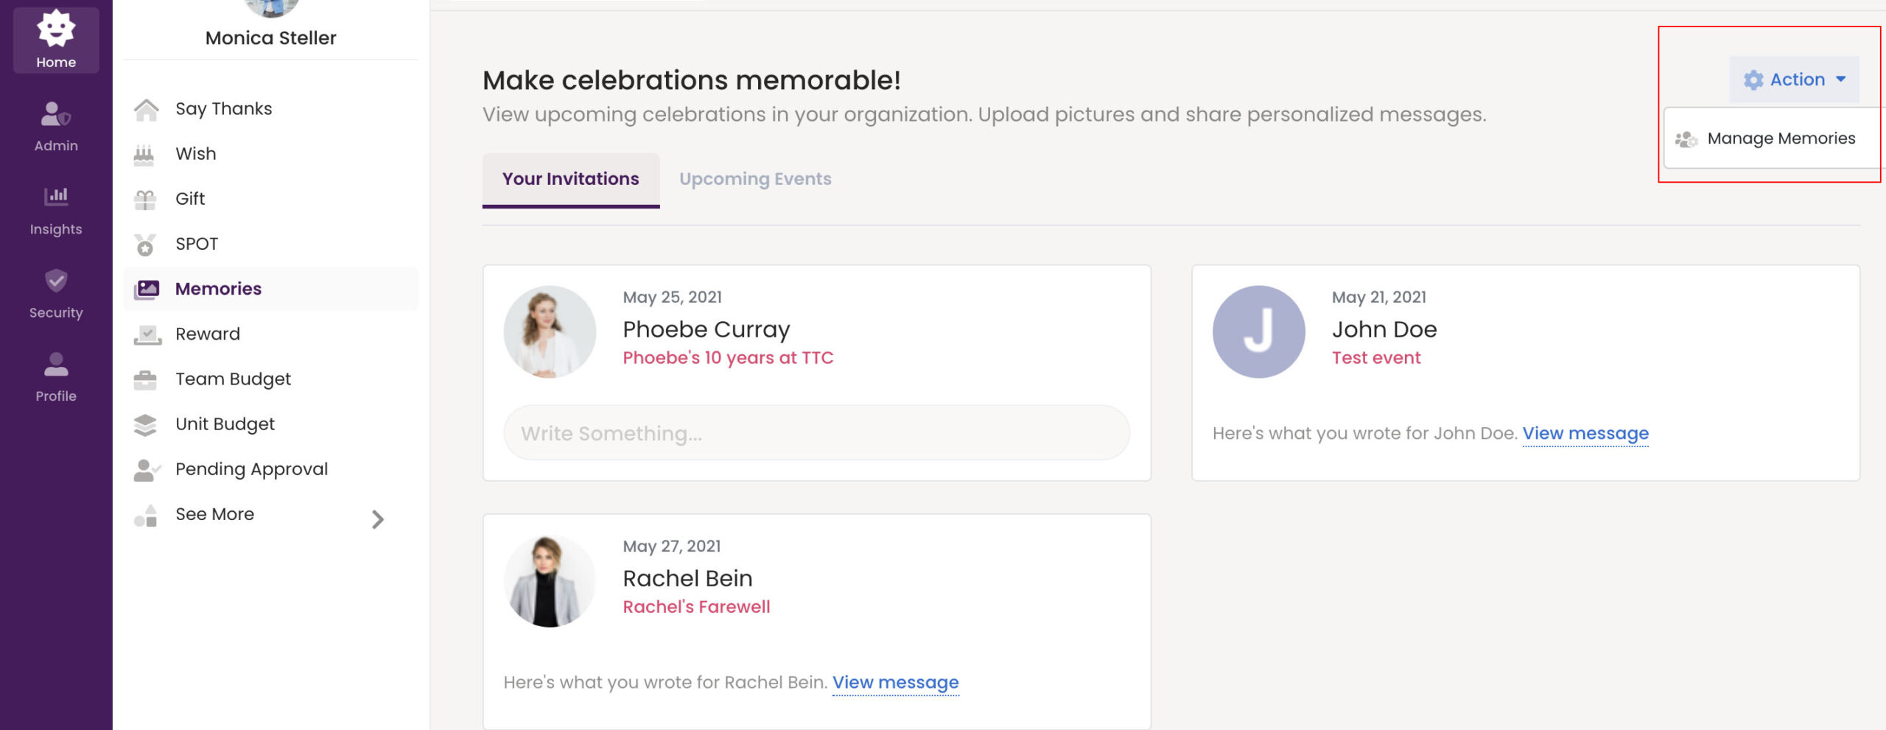1886x730 pixels.
Task: Open Reward from the side menu
Action: click(x=208, y=334)
